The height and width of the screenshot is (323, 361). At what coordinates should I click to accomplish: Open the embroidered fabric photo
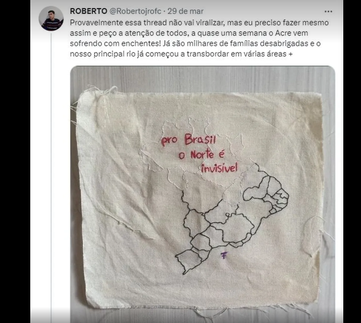[x=203, y=194]
